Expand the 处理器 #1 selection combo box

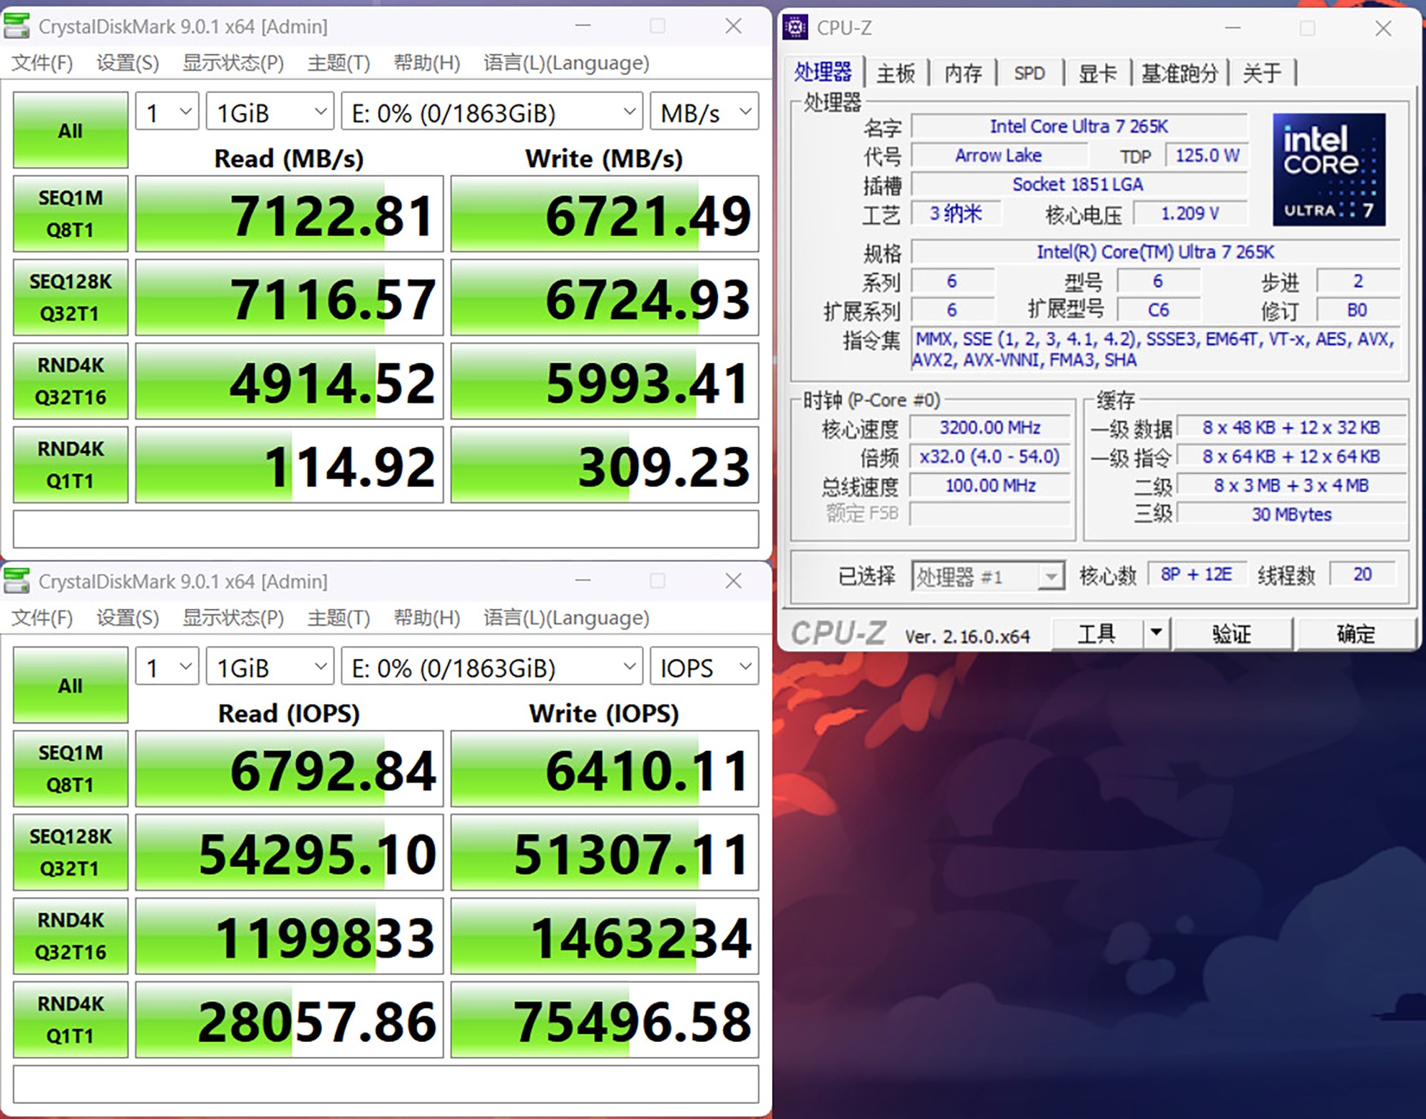point(988,576)
